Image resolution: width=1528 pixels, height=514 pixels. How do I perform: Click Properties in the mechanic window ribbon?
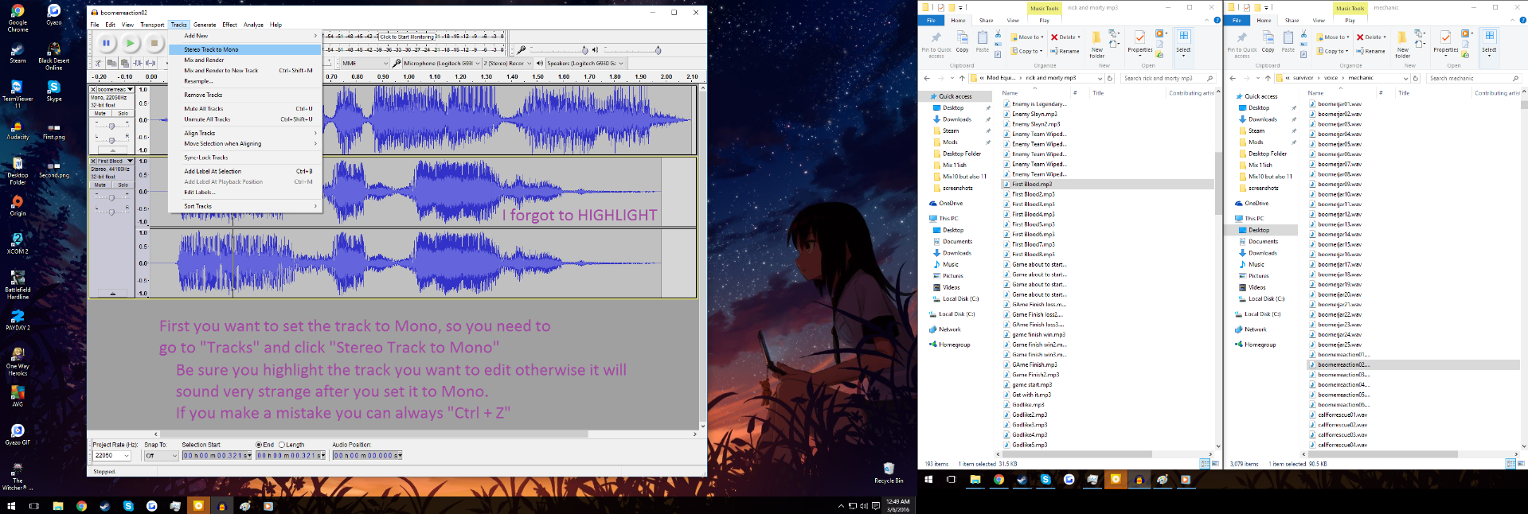pos(1445,42)
